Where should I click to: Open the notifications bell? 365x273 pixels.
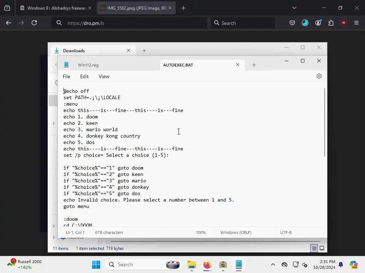point(341,264)
